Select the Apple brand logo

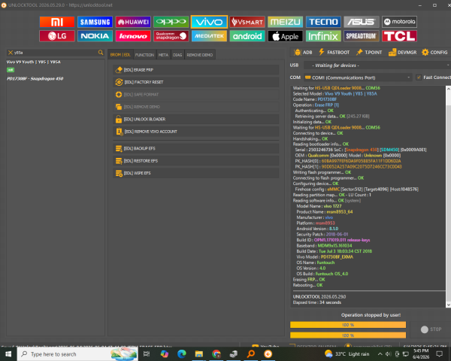point(285,36)
